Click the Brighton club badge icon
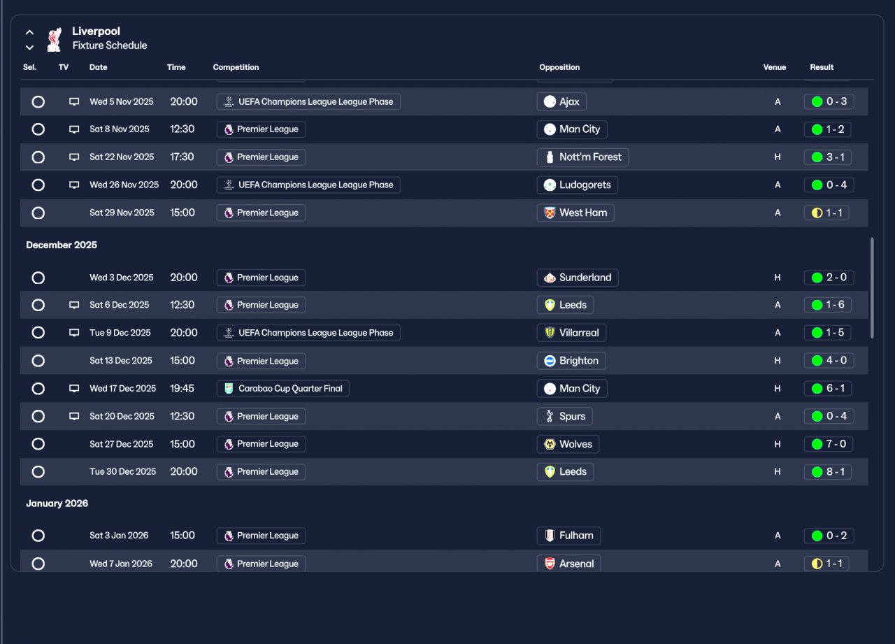Screen dimensions: 895x644 [x=550, y=361]
